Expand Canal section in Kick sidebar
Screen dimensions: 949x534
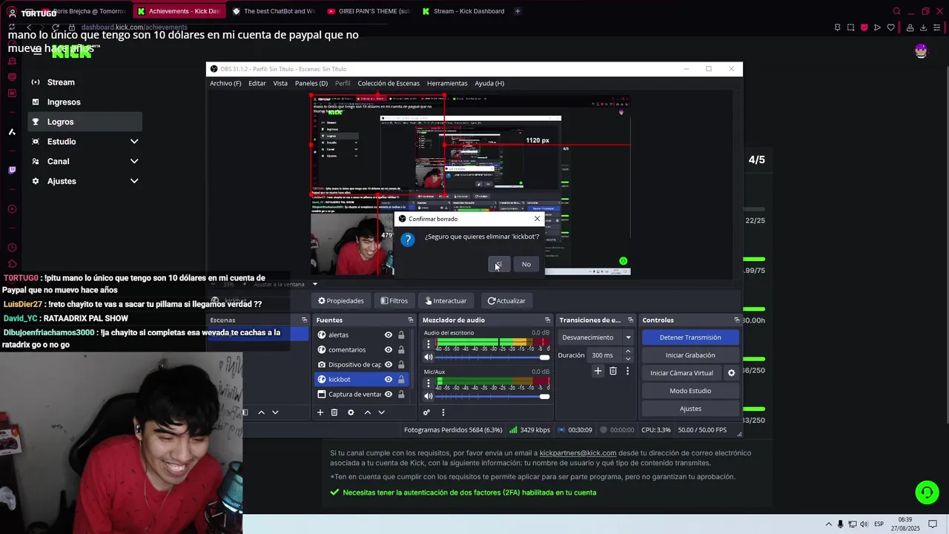click(134, 161)
